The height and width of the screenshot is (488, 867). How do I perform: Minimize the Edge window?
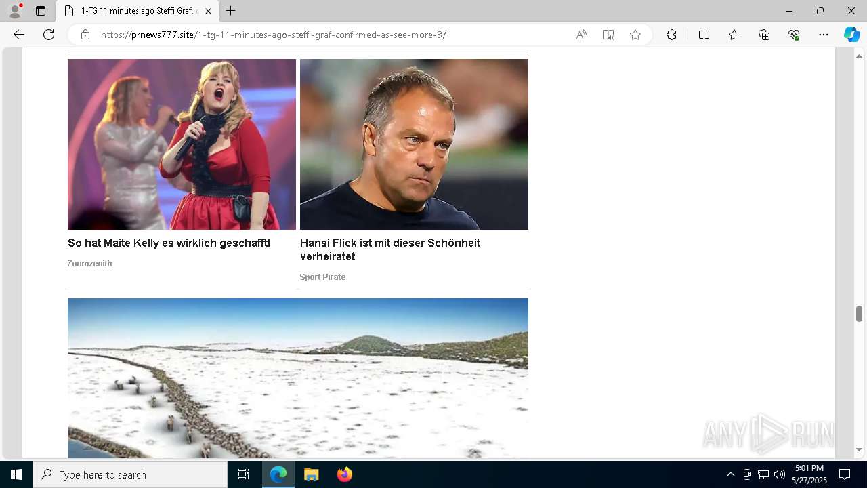click(x=789, y=11)
